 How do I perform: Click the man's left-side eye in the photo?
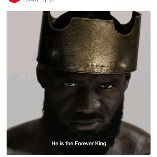(x=70, y=84)
